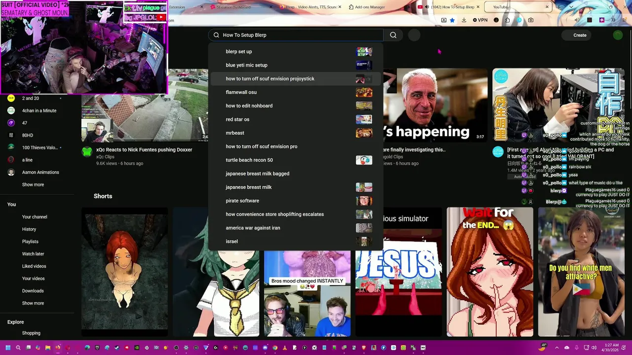Click the voice search microphone button

pos(414,35)
